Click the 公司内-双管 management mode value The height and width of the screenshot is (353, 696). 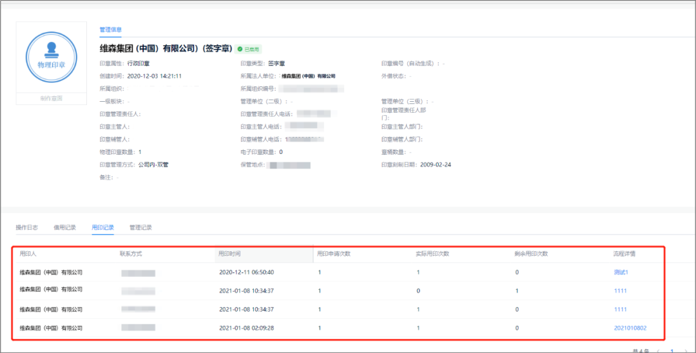[153, 164]
